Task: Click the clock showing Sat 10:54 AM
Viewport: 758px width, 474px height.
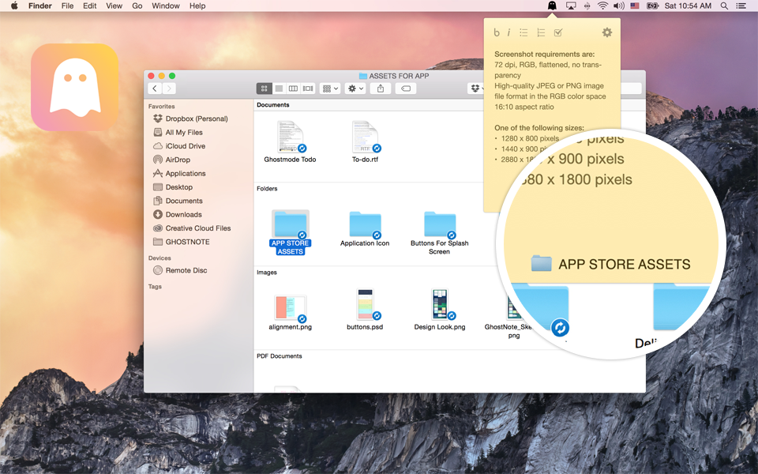Action: click(x=688, y=6)
